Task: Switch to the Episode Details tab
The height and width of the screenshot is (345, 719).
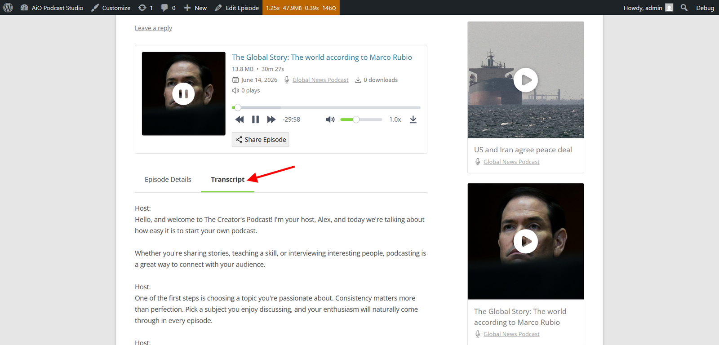Action: (168, 179)
